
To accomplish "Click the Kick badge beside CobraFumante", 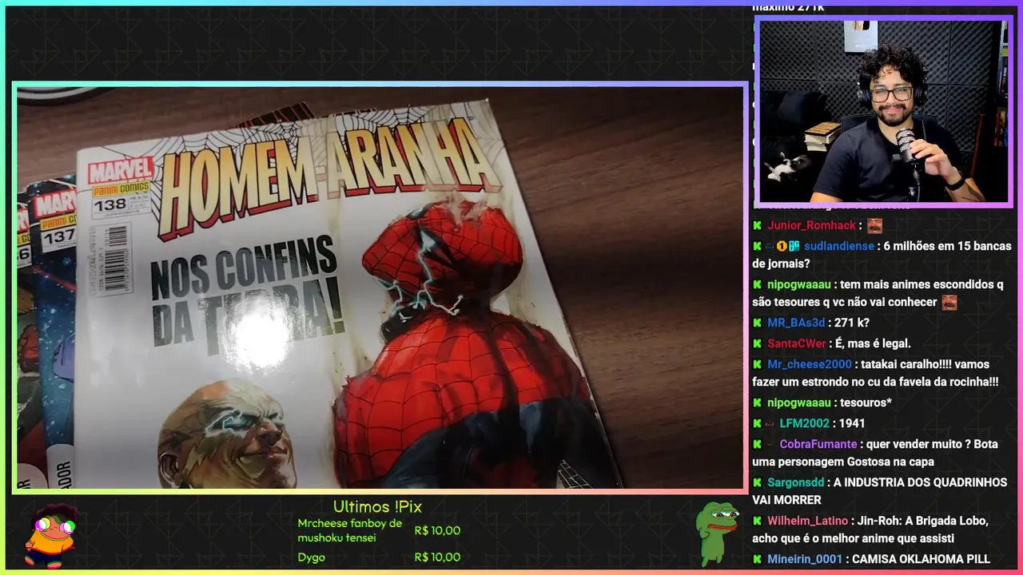I will pyautogui.click(x=757, y=444).
